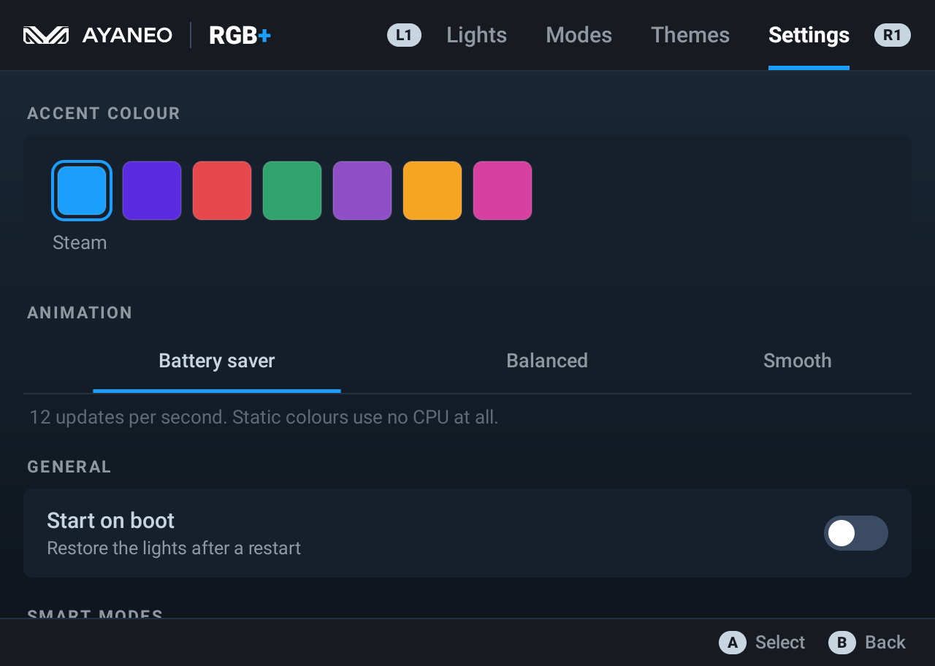Viewport: 935px width, 666px height.
Task: Set animation to Smooth
Action: click(x=797, y=361)
